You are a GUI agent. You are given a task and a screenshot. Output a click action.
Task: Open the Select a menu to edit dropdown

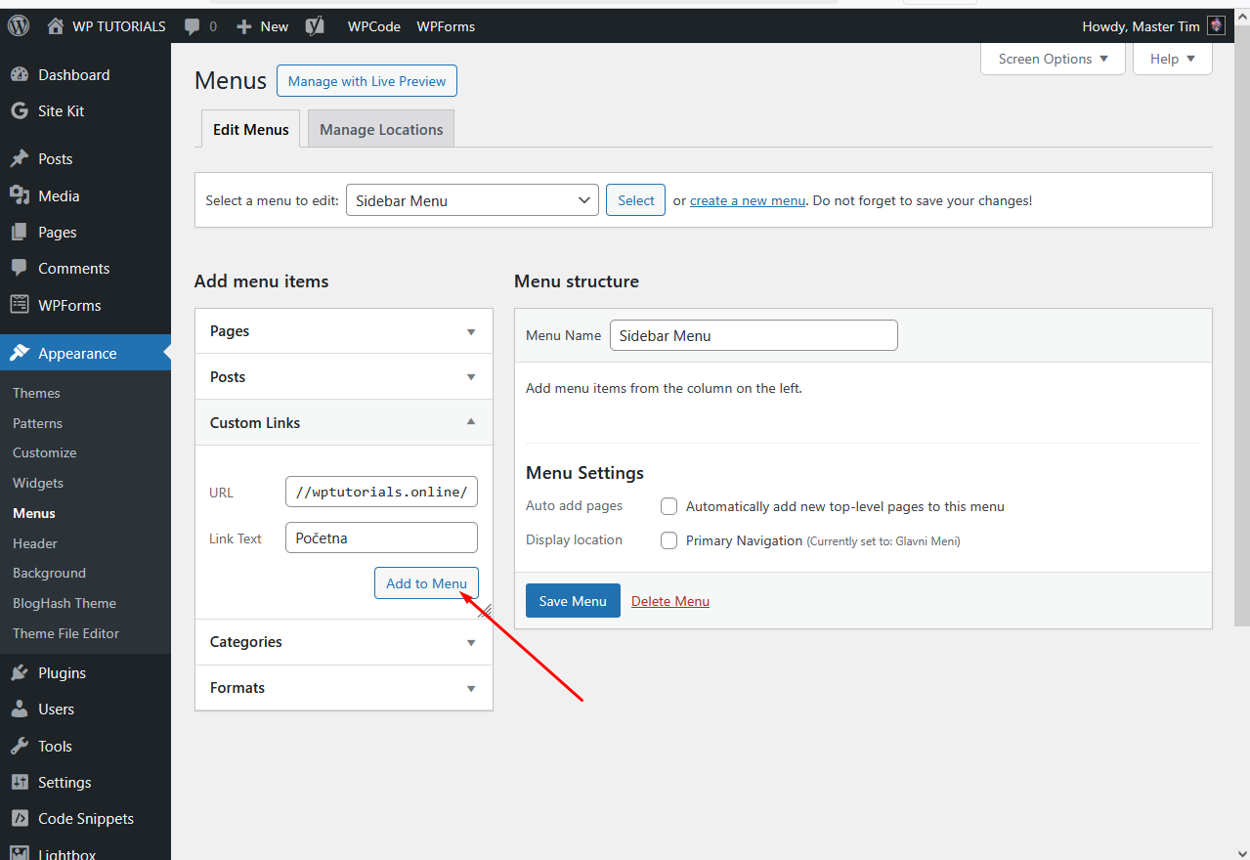pos(472,200)
